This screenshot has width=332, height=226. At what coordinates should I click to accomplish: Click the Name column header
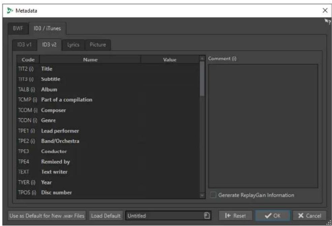click(90, 60)
